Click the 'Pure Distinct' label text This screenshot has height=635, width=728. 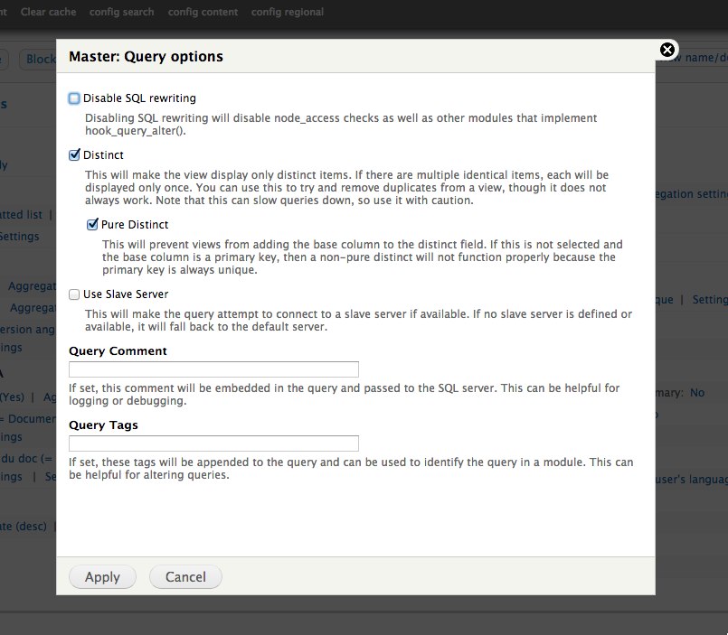[135, 225]
